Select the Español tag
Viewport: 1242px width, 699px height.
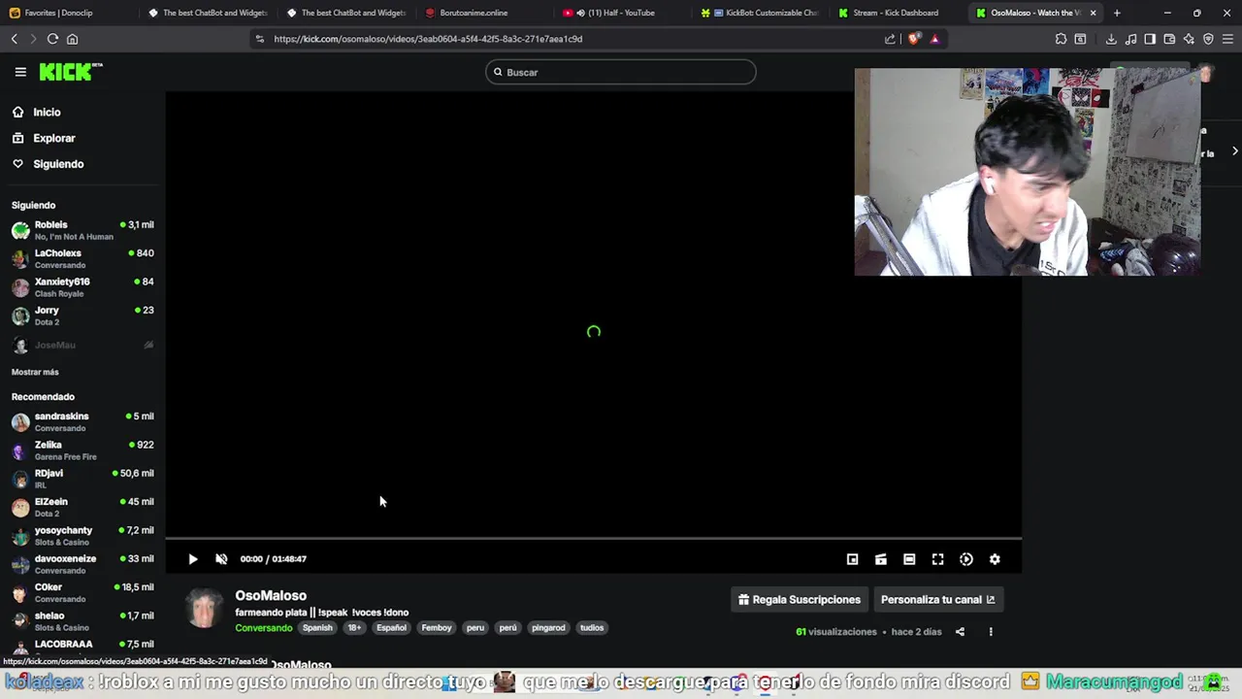coord(391,628)
